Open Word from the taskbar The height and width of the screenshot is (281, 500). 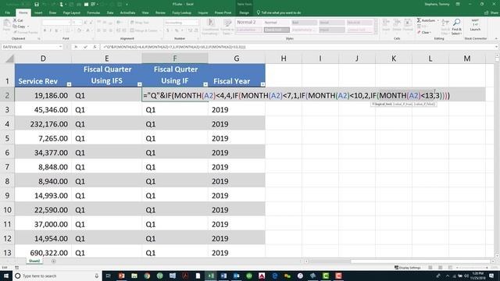click(223, 276)
